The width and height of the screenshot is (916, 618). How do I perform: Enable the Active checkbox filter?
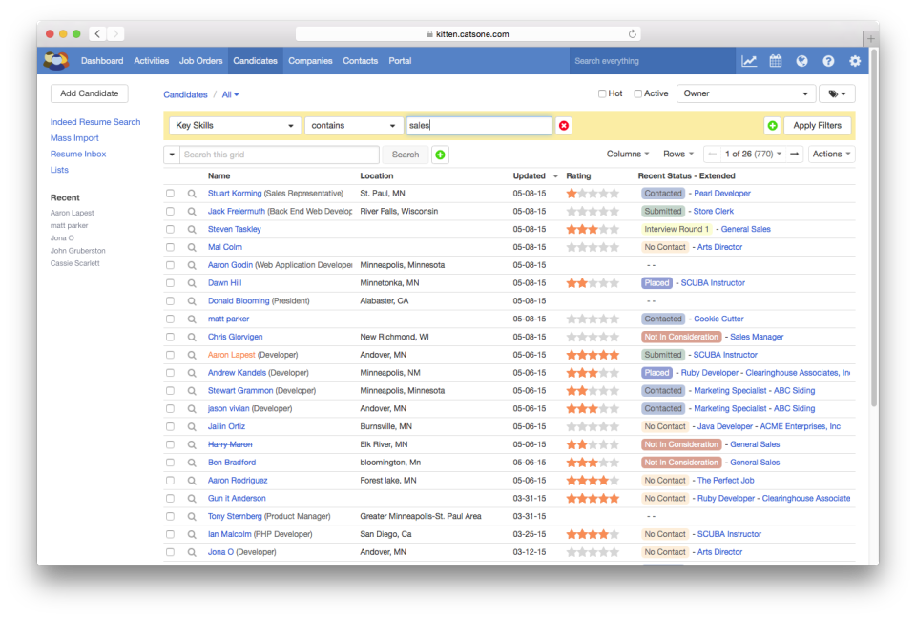pos(638,93)
